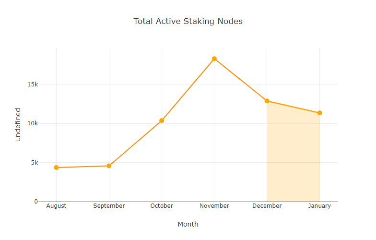This screenshot has height=240, width=376.
Task: Click the August data point marker
Action: pyautogui.click(x=56, y=168)
